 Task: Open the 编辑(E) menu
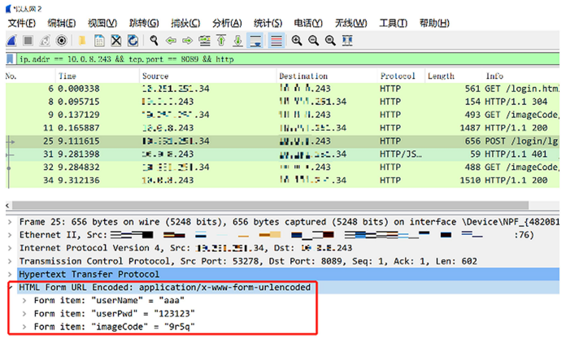(62, 24)
